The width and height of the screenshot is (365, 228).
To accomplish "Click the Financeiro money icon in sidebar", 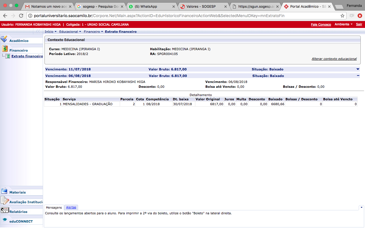I will click(x=5, y=49).
